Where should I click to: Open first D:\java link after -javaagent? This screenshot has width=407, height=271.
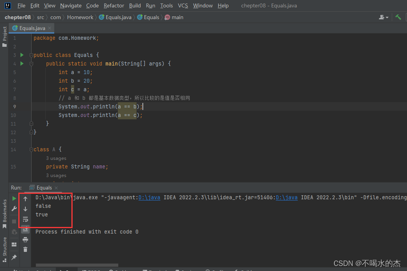pos(149,197)
